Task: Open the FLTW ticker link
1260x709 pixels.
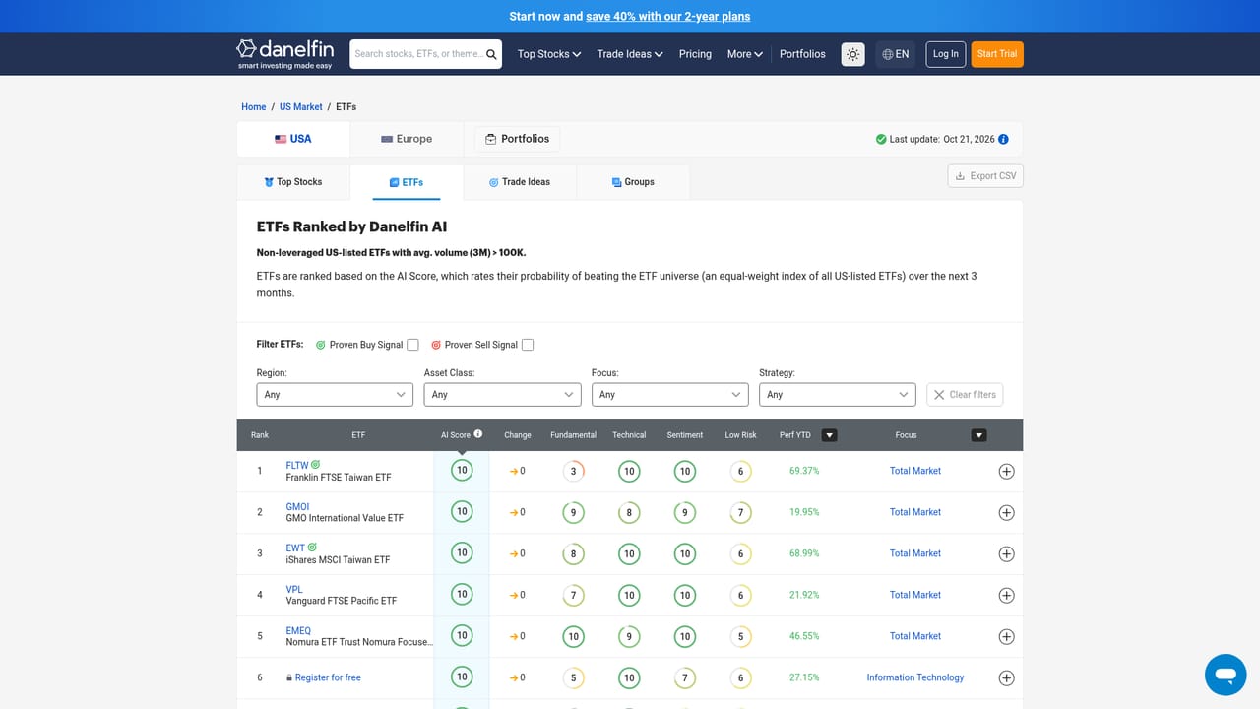Action: click(x=297, y=465)
